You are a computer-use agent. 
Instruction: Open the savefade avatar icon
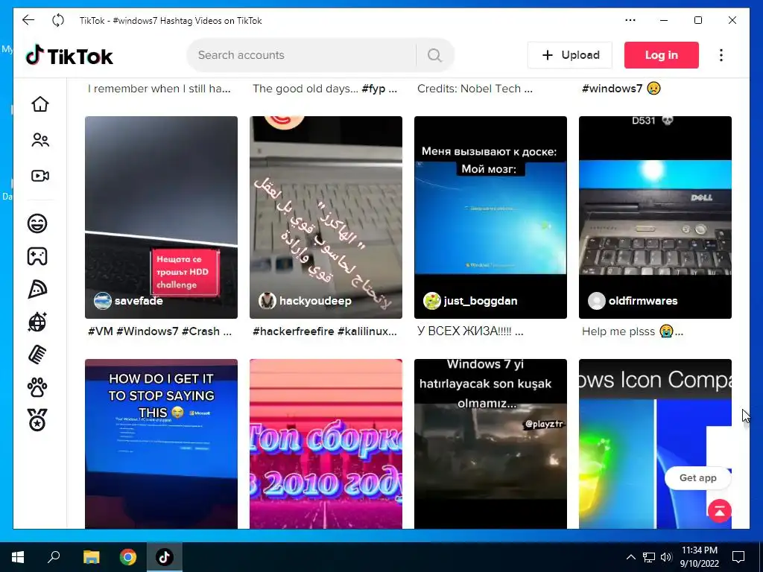pyautogui.click(x=103, y=301)
